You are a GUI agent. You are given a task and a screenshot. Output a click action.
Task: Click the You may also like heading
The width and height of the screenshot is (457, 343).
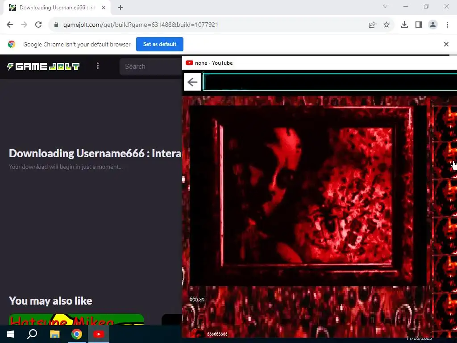click(x=50, y=301)
